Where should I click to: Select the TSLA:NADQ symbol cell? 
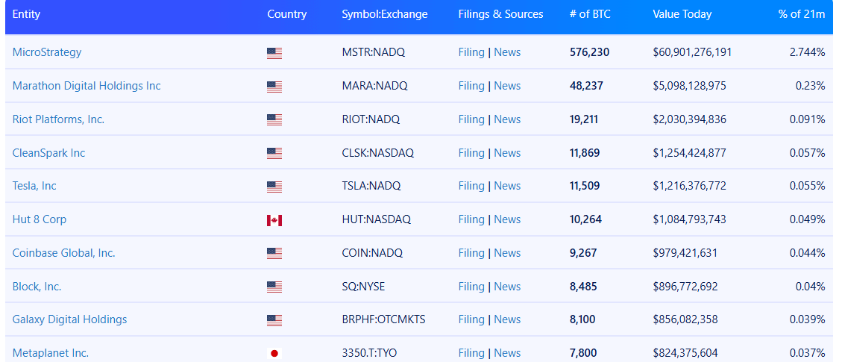[x=371, y=186]
